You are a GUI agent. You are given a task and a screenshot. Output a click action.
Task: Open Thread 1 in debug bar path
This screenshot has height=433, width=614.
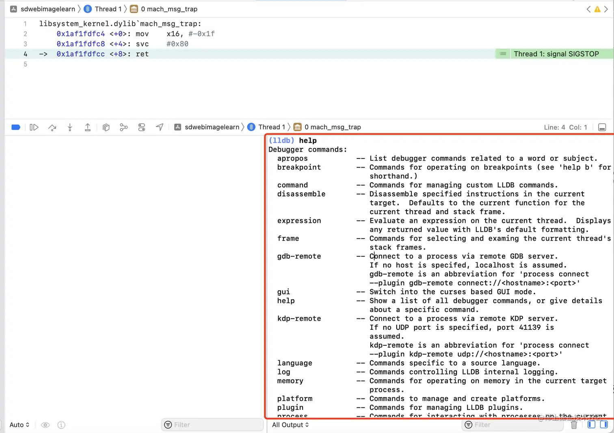[266, 127]
